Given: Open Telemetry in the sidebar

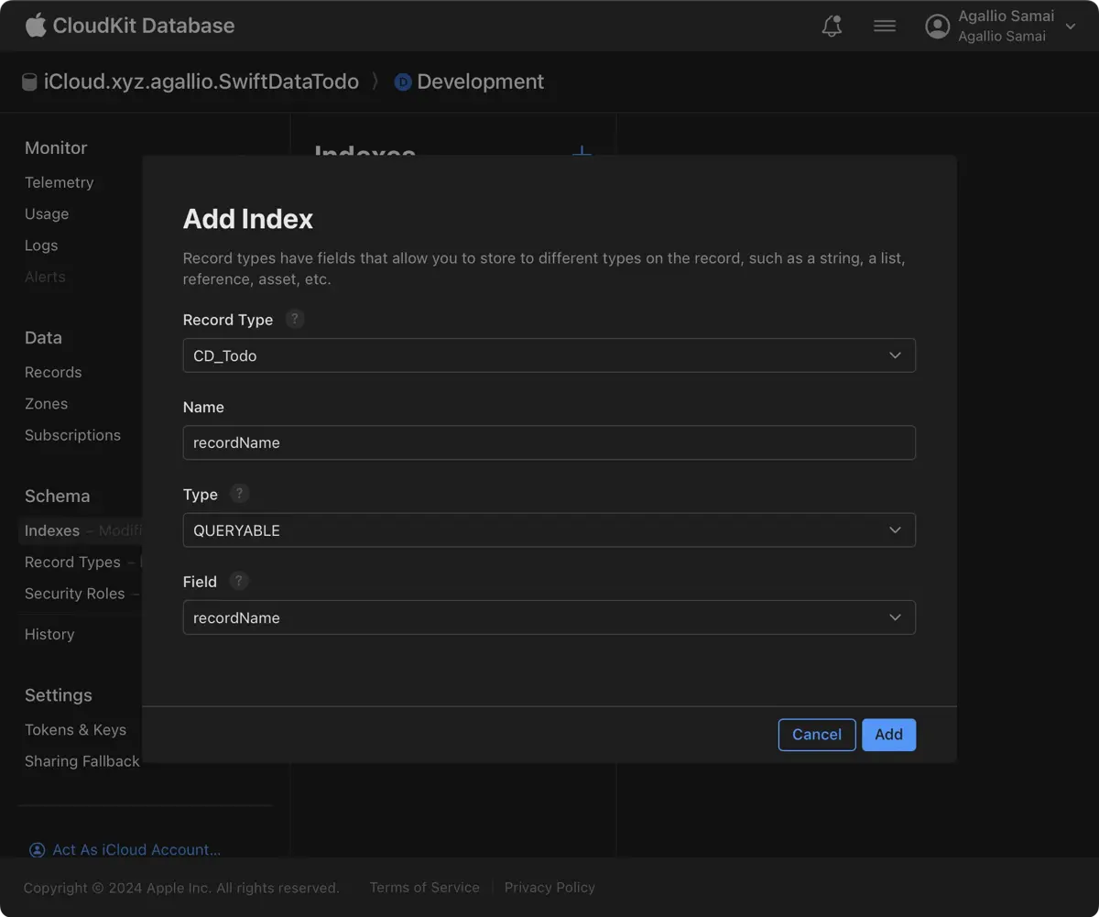Looking at the screenshot, I should (60, 182).
